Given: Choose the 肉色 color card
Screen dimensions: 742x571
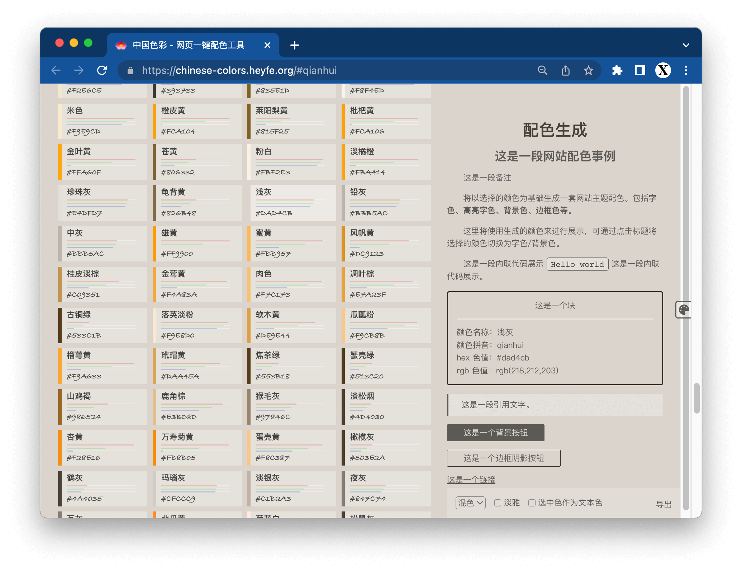Looking at the screenshot, I should click(x=292, y=284).
